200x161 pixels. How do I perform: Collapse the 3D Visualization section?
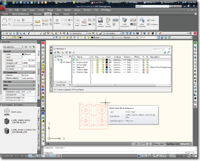(x=34, y=72)
